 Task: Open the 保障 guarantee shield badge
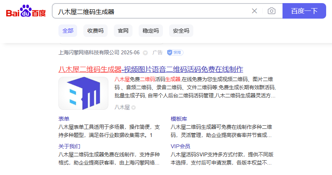(175, 52)
